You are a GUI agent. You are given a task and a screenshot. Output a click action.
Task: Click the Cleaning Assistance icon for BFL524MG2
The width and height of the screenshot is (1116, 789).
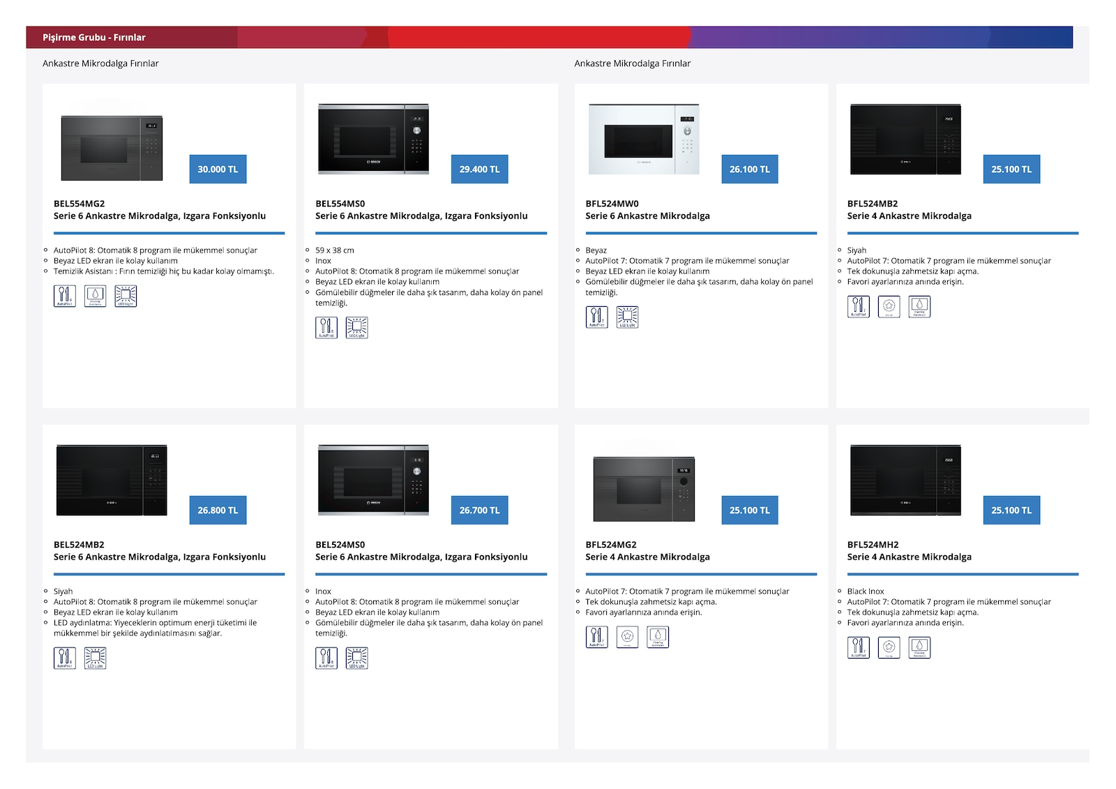click(x=658, y=637)
